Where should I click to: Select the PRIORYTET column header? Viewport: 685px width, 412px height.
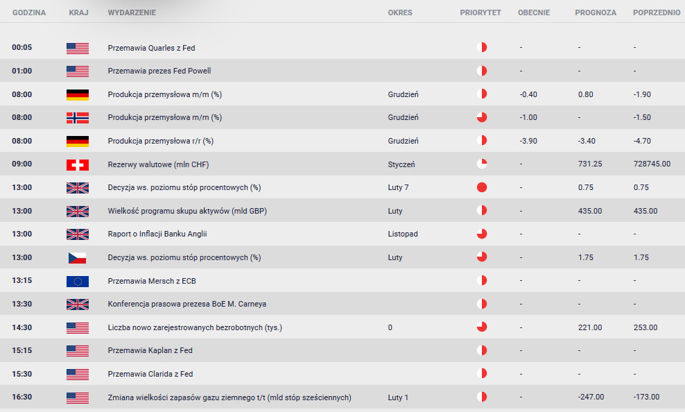point(480,12)
